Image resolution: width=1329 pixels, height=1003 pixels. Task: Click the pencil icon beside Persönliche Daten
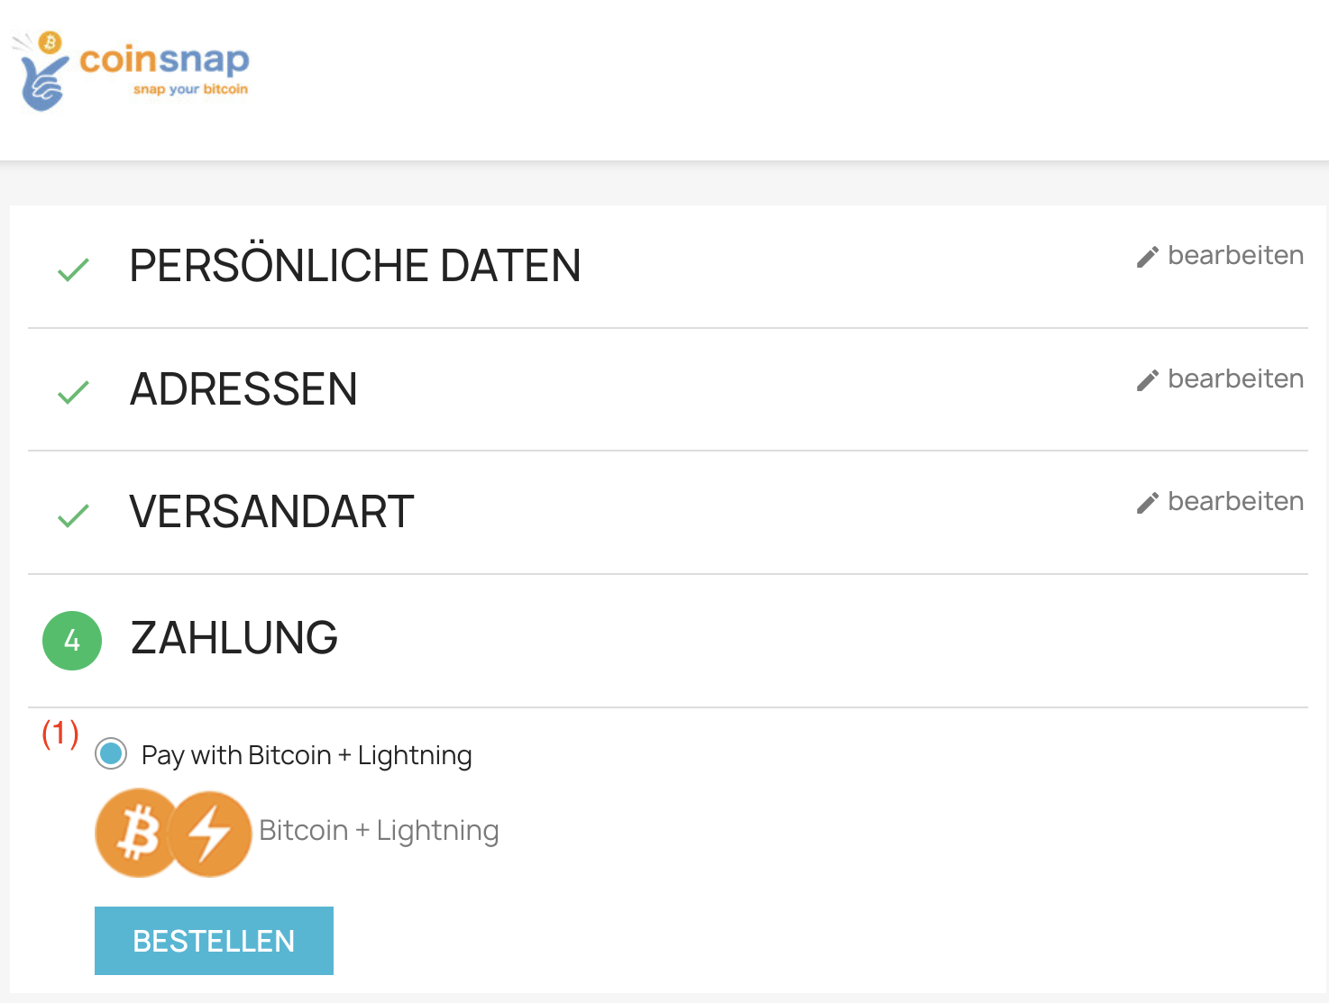(1147, 258)
